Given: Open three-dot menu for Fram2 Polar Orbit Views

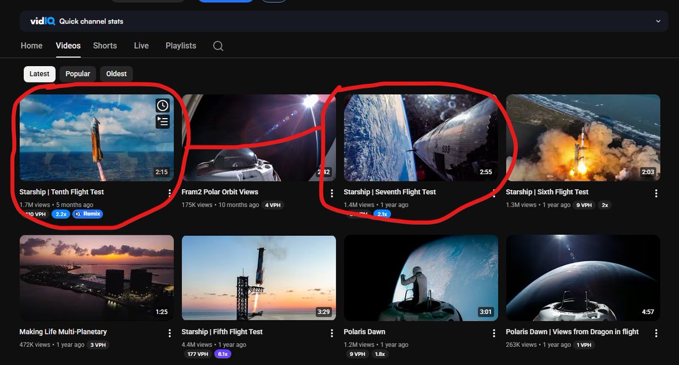Looking at the screenshot, I should (x=332, y=193).
